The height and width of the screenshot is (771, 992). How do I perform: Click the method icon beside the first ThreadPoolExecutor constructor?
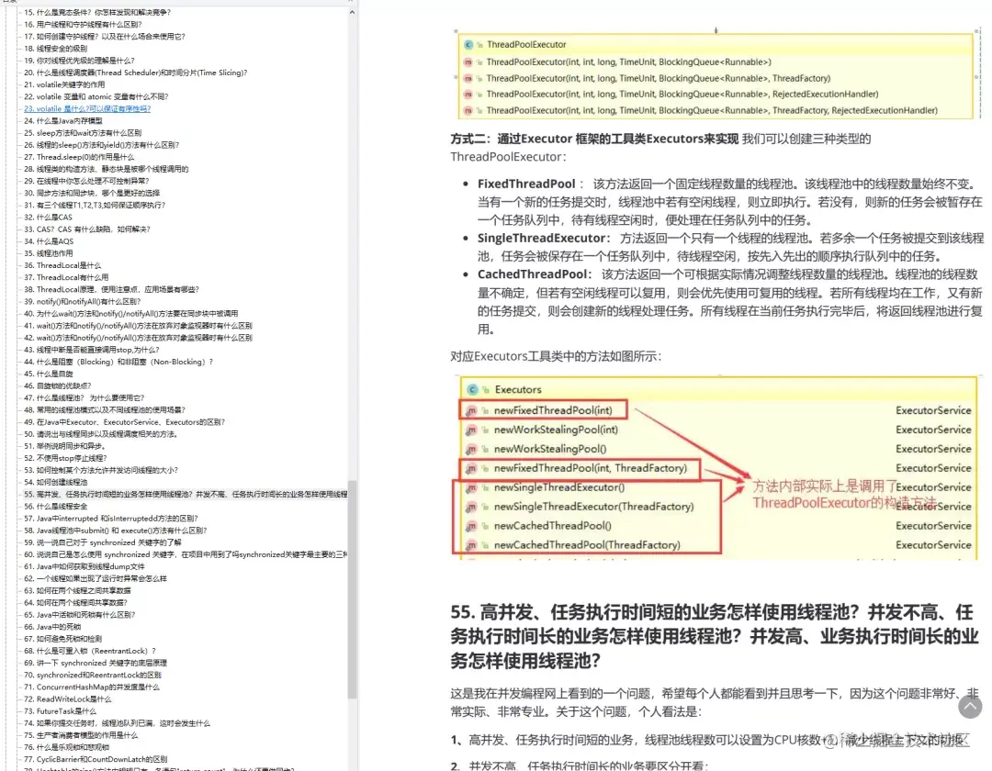[468, 59]
